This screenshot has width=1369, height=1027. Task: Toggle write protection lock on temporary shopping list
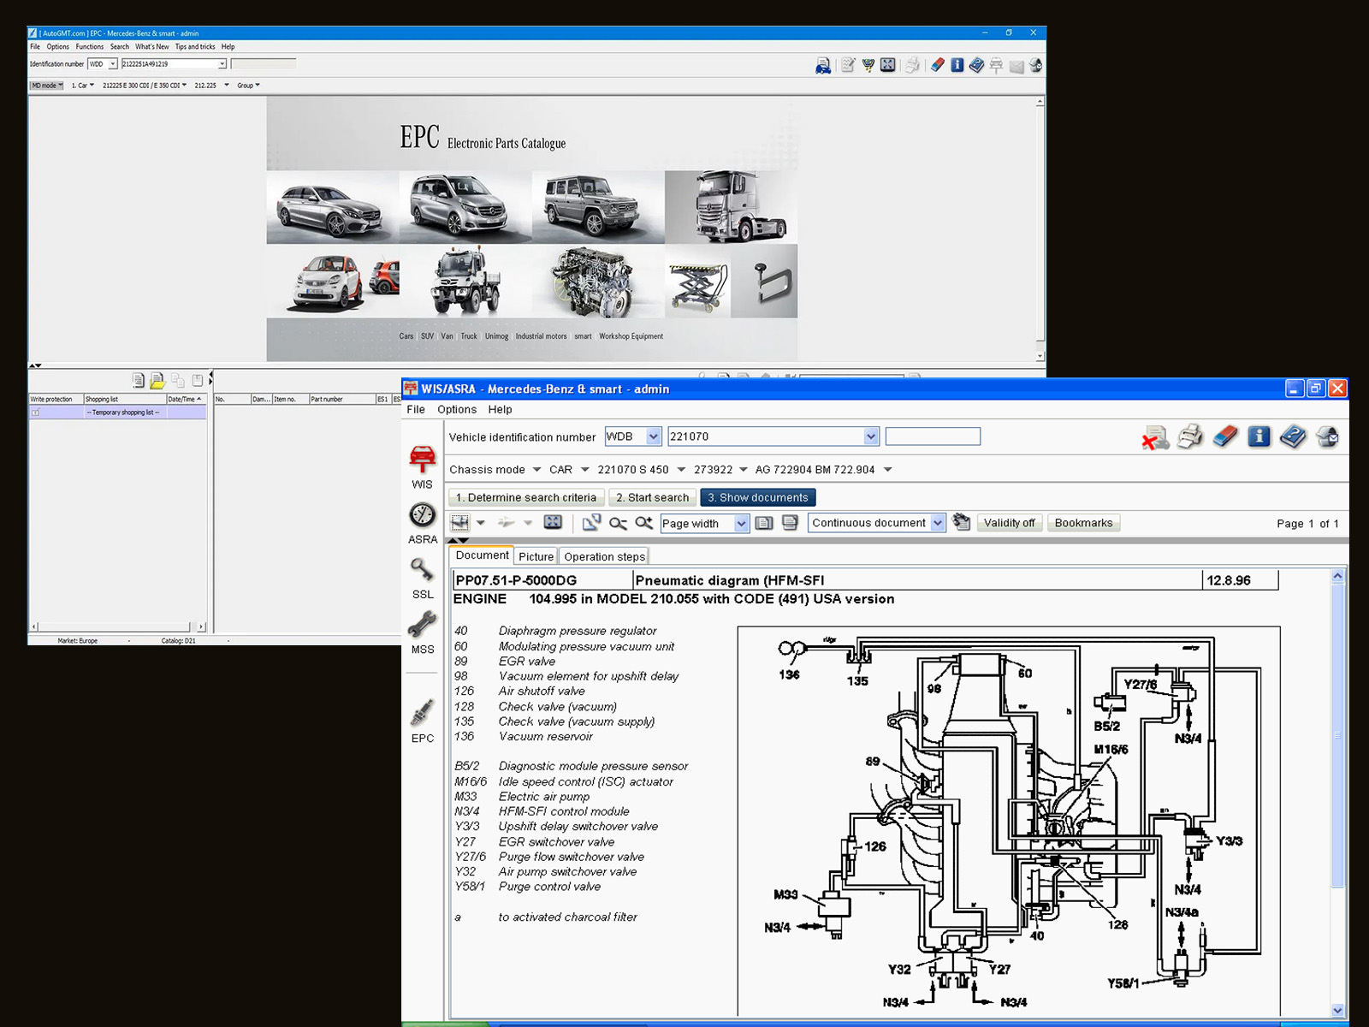(x=35, y=413)
